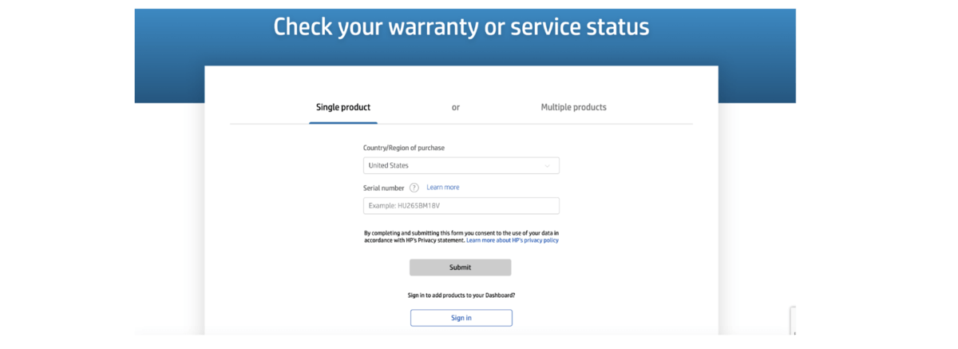Click the Country/Region of purchase label
The image size is (958, 349).
click(x=404, y=148)
